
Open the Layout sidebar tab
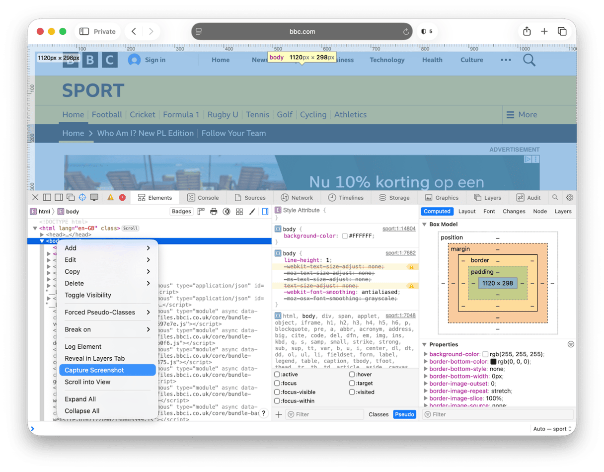(x=467, y=211)
